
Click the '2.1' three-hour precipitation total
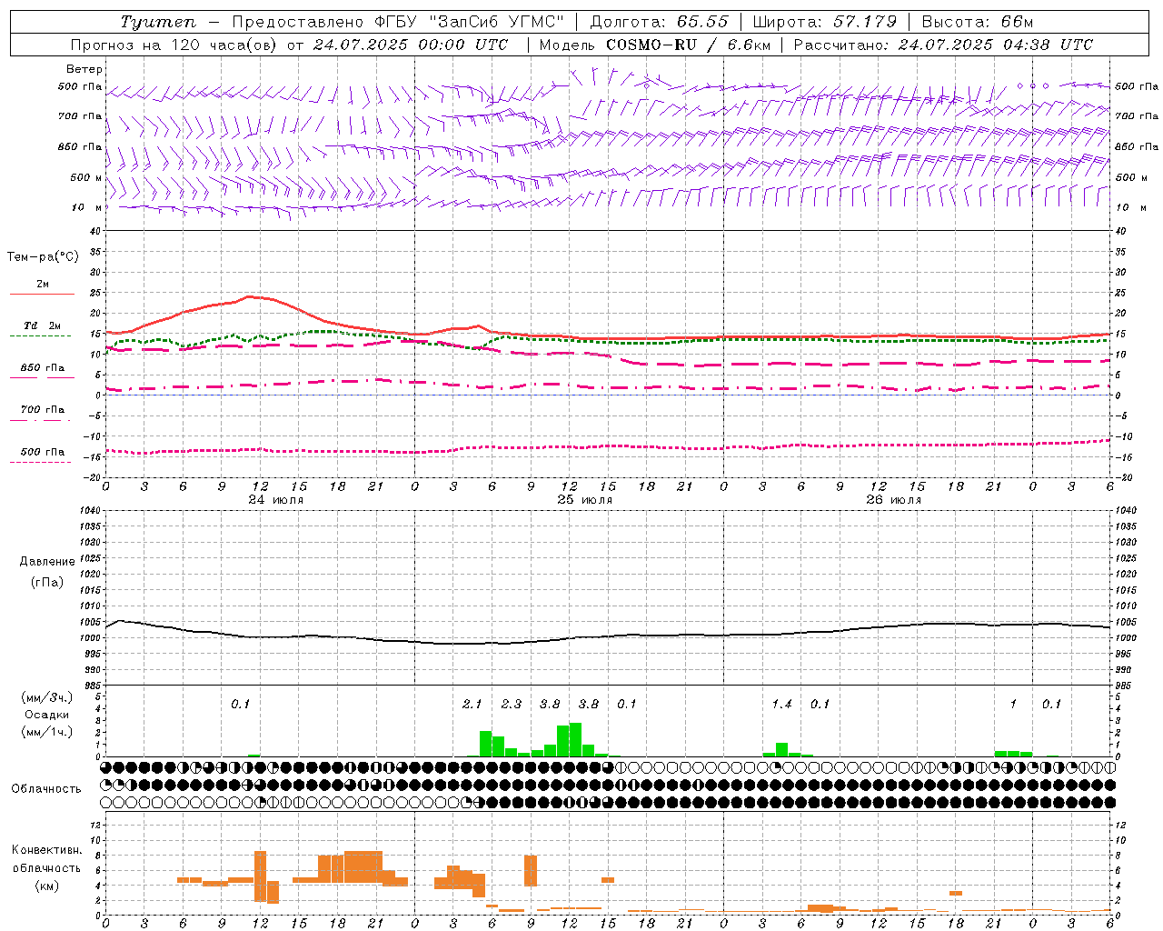point(472,705)
